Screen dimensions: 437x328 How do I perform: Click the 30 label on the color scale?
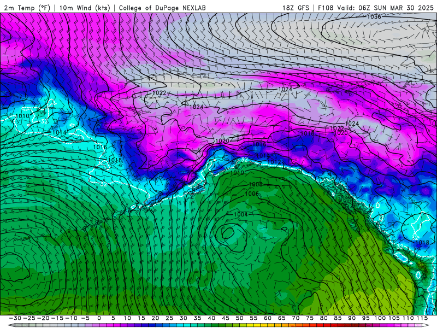click(184, 318)
